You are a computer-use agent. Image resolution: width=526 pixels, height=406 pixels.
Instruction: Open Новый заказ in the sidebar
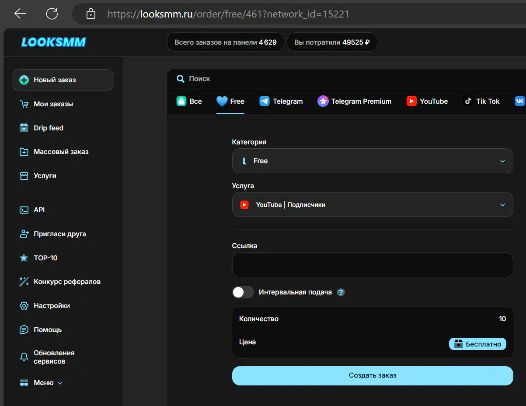63,80
